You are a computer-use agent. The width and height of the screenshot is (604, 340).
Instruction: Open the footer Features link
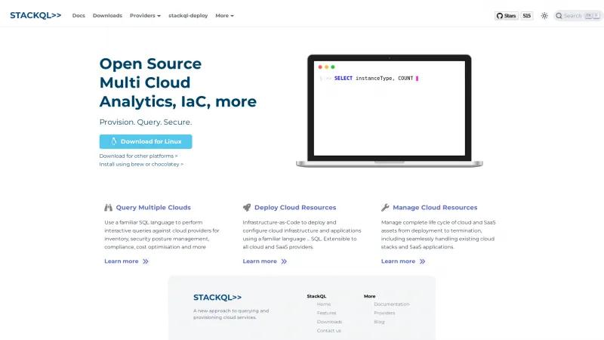(326, 313)
